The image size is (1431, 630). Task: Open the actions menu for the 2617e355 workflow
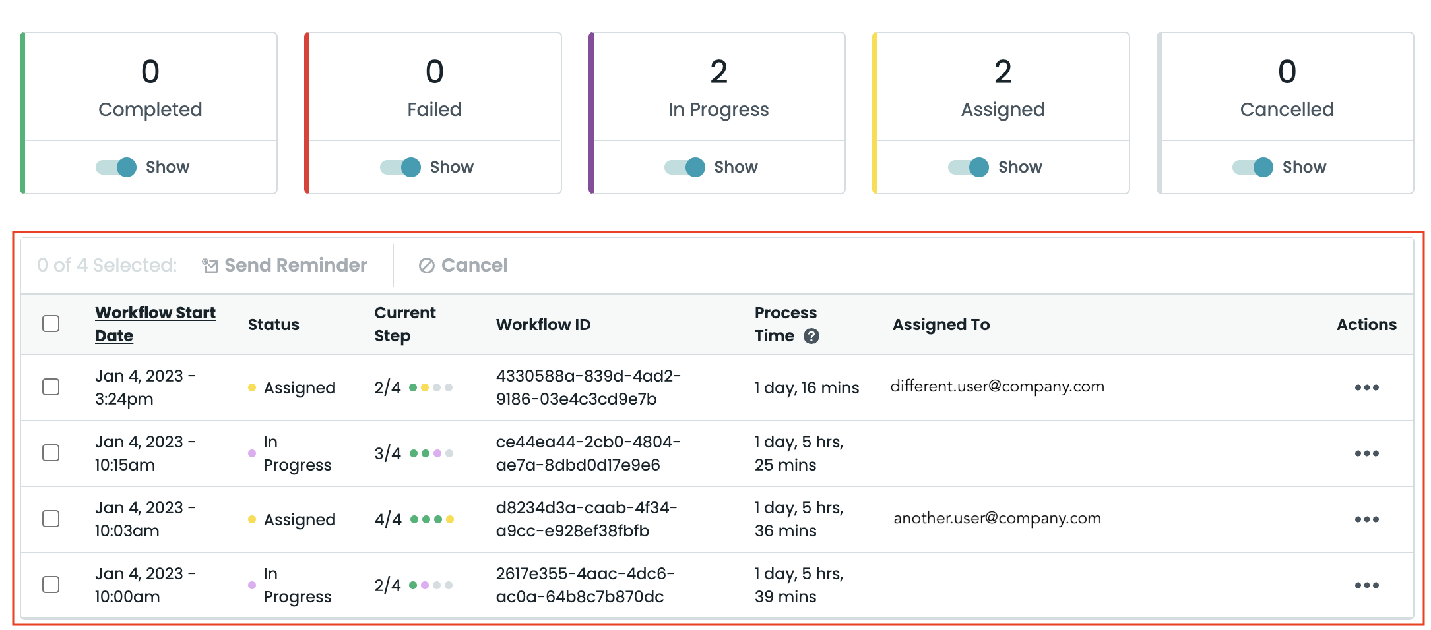[x=1368, y=585]
